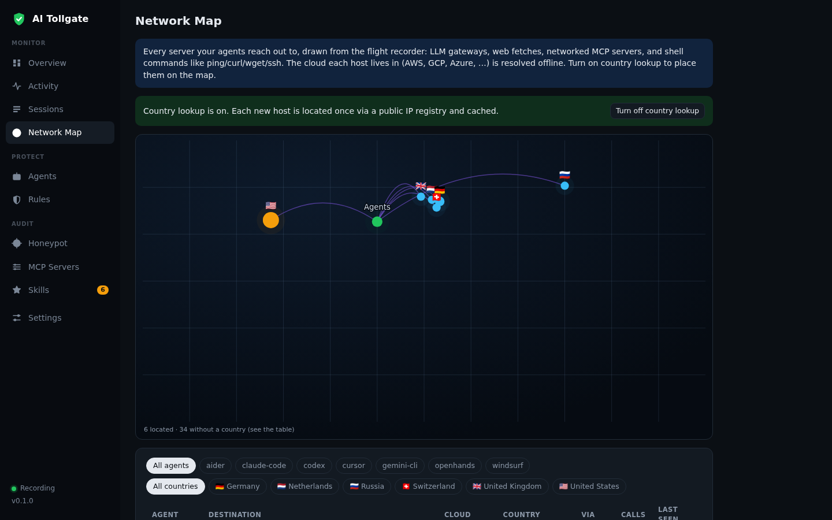832x520 pixels.
Task: Filter by openhands agent
Action: 455,466
